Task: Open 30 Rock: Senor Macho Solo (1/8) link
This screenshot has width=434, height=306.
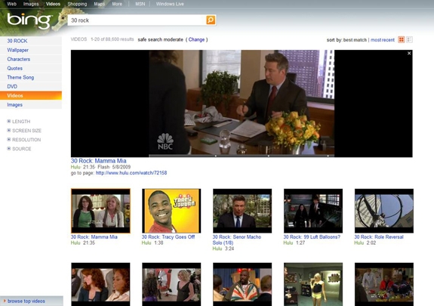Action: tap(237, 240)
